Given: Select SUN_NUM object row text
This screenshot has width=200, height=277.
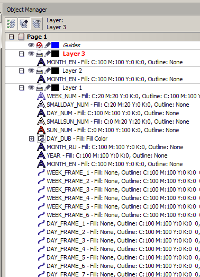Looking at the screenshot, I should coord(113,130).
